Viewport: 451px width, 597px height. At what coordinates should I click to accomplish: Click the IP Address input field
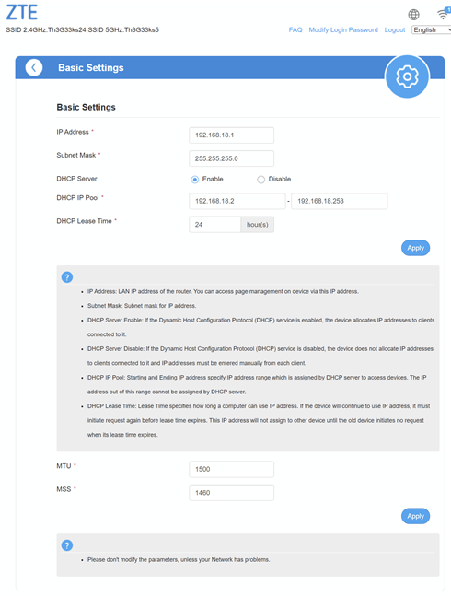click(232, 135)
